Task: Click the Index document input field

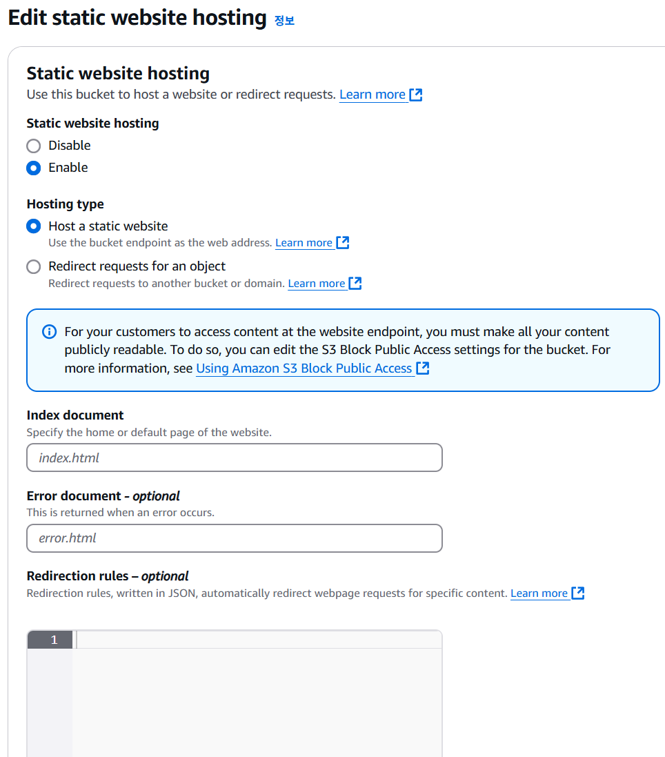Action: 235,458
